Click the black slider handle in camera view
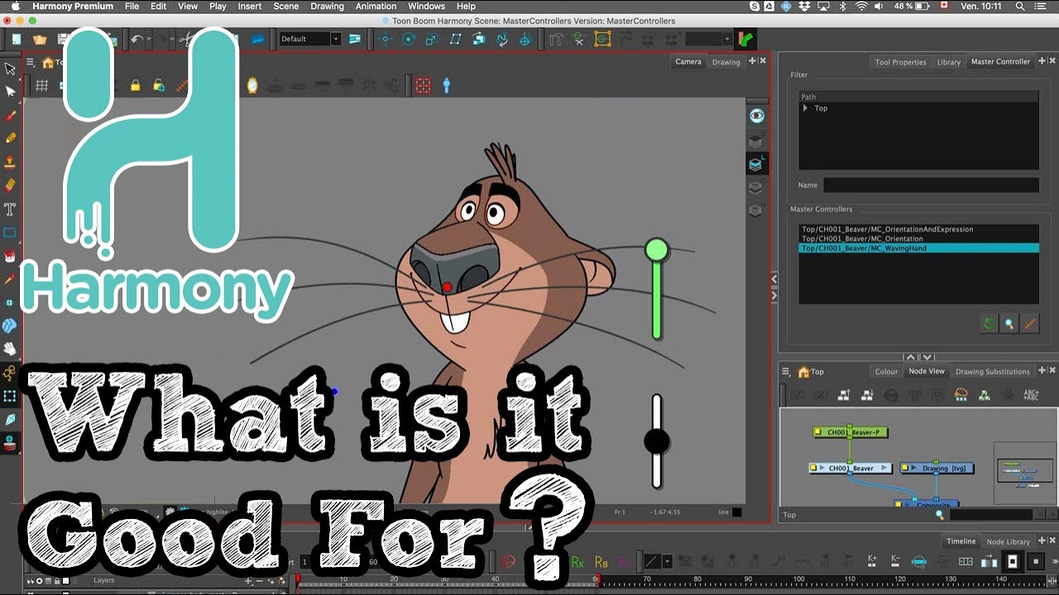 click(x=656, y=441)
